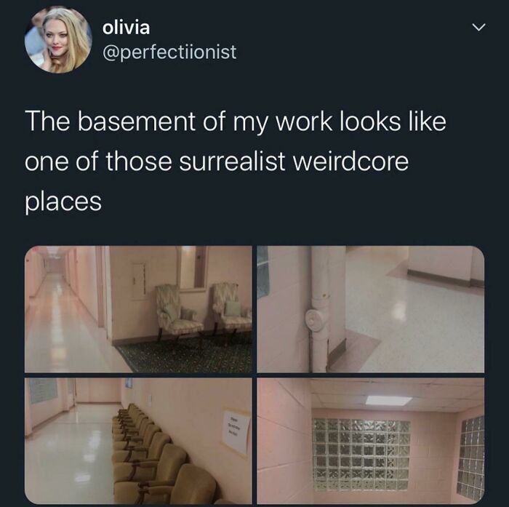Click the tweet text about the basement
The height and width of the screenshot is (507, 509).
tap(236, 161)
